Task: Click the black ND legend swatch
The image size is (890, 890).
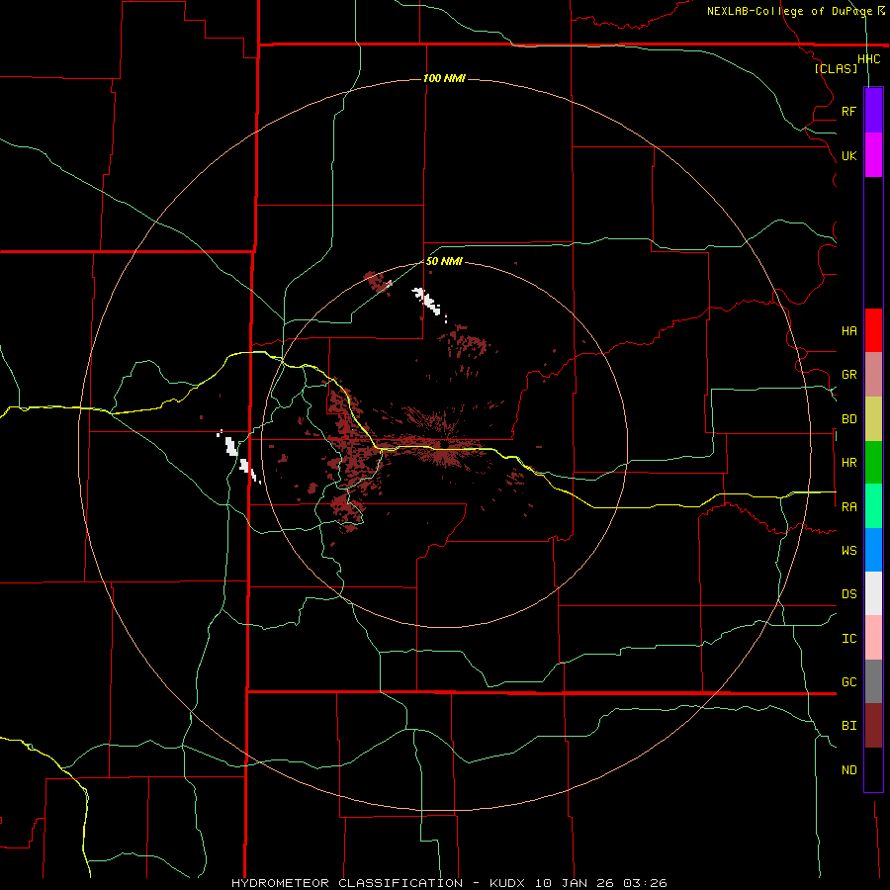Action: (x=873, y=769)
